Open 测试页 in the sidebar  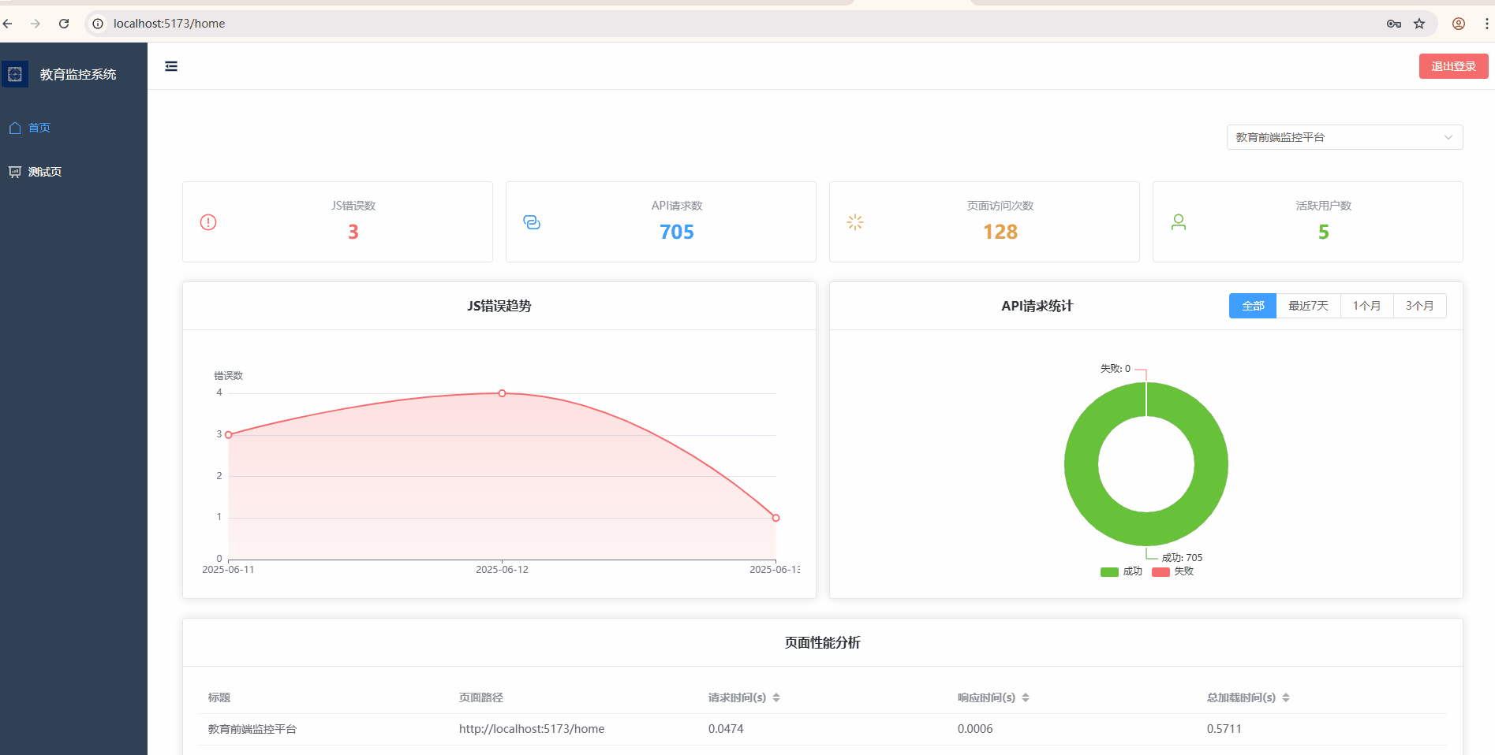point(45,172)
